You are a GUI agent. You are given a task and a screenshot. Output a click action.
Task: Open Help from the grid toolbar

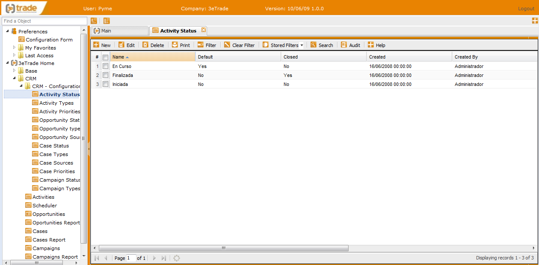376,45
